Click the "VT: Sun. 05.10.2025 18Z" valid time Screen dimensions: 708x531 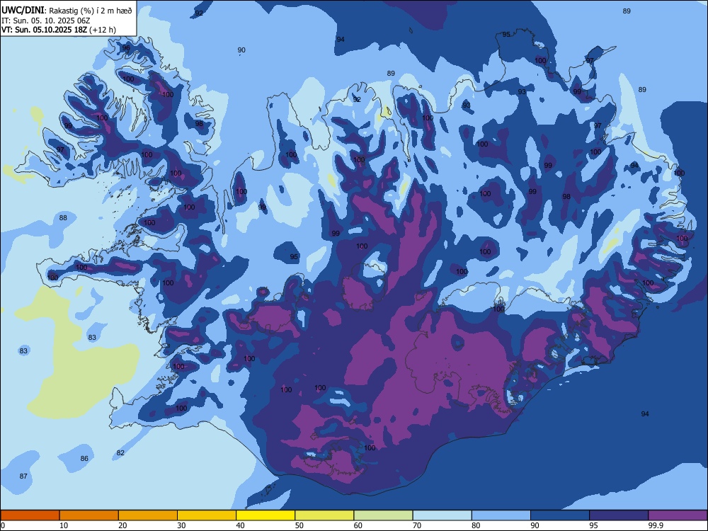(44, 30)
